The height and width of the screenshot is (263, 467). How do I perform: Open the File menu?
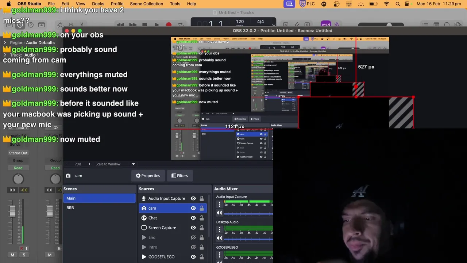(x=51, y=4)
